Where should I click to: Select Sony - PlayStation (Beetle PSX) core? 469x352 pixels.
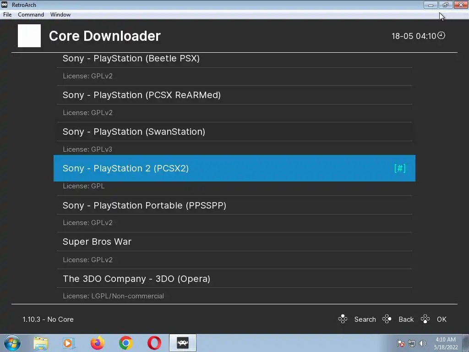234,59
